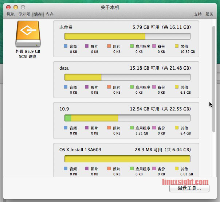Click the OS X Install 13A603 usage bar

point(127,159)
